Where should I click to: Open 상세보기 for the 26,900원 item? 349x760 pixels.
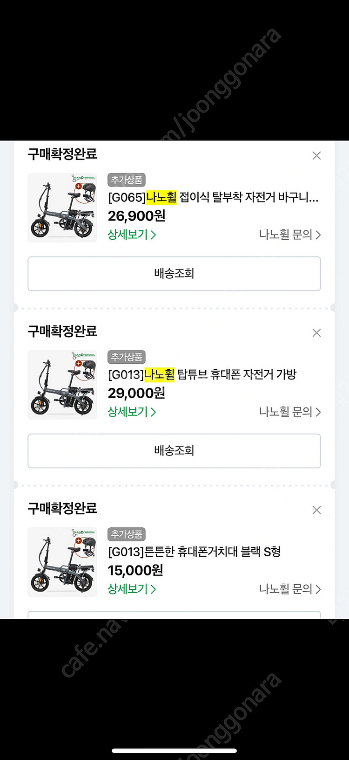(132, 235)
